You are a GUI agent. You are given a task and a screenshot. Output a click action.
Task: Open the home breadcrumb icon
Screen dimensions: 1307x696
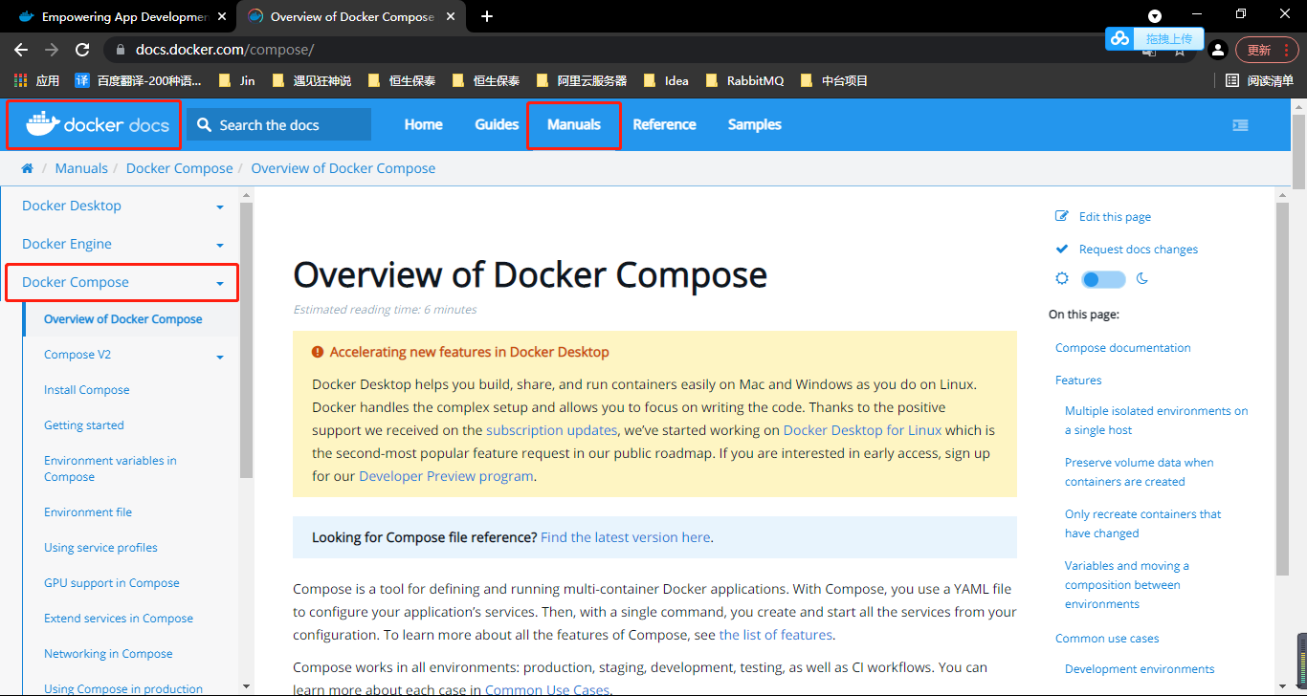pyautogui.click(x=27, y=168)
